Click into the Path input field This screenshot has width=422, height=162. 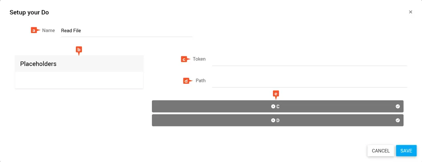tap(309, 81)
